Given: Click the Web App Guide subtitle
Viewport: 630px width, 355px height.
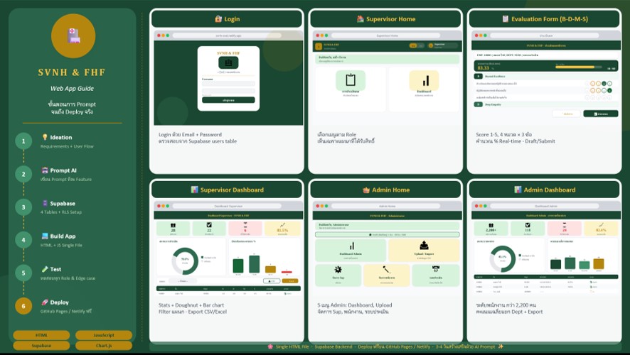Looking at the screenshot, I should (x=72, y=89).
